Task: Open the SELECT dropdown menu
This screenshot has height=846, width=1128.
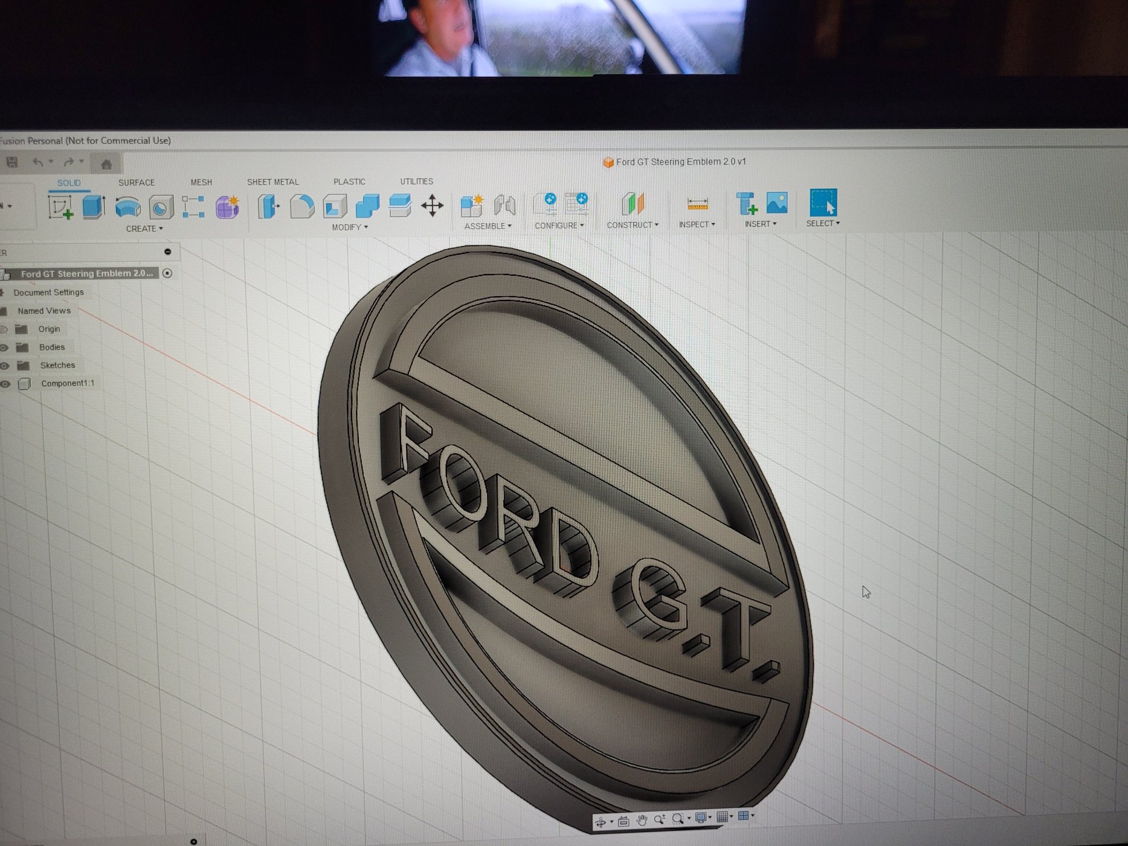Action: click(823, 223)
